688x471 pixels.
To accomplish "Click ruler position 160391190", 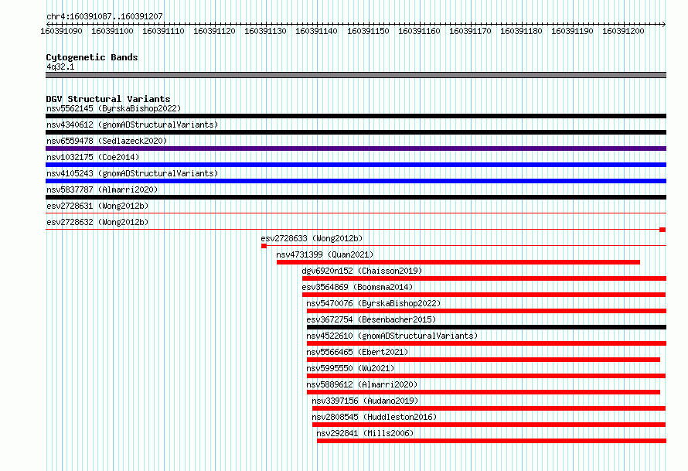I will pyautogui.click(x=572, y=31).
